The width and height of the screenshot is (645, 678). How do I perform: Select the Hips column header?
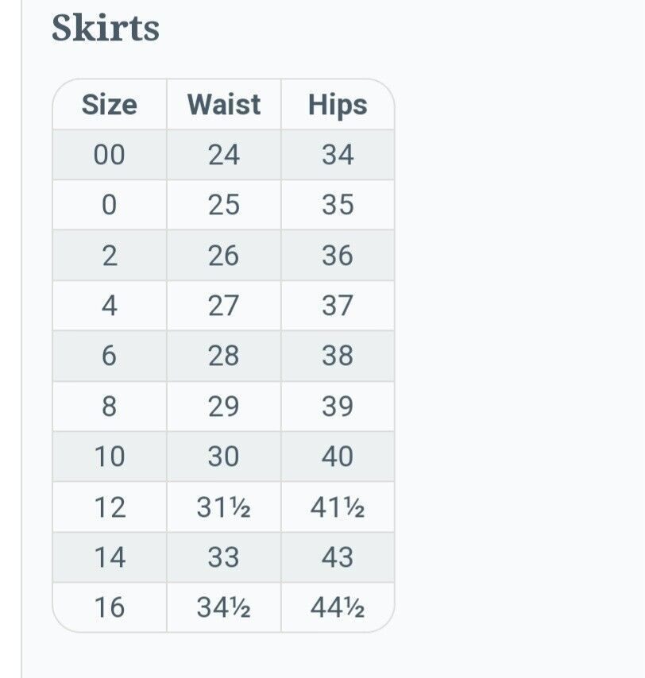(x=338, y=104)
